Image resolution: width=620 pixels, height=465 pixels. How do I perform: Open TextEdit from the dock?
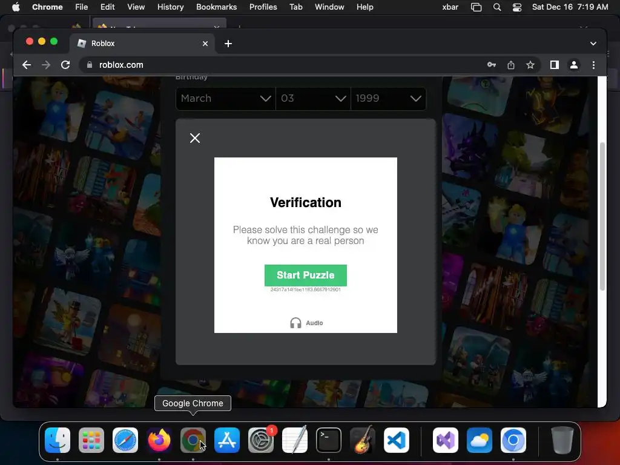295,440
